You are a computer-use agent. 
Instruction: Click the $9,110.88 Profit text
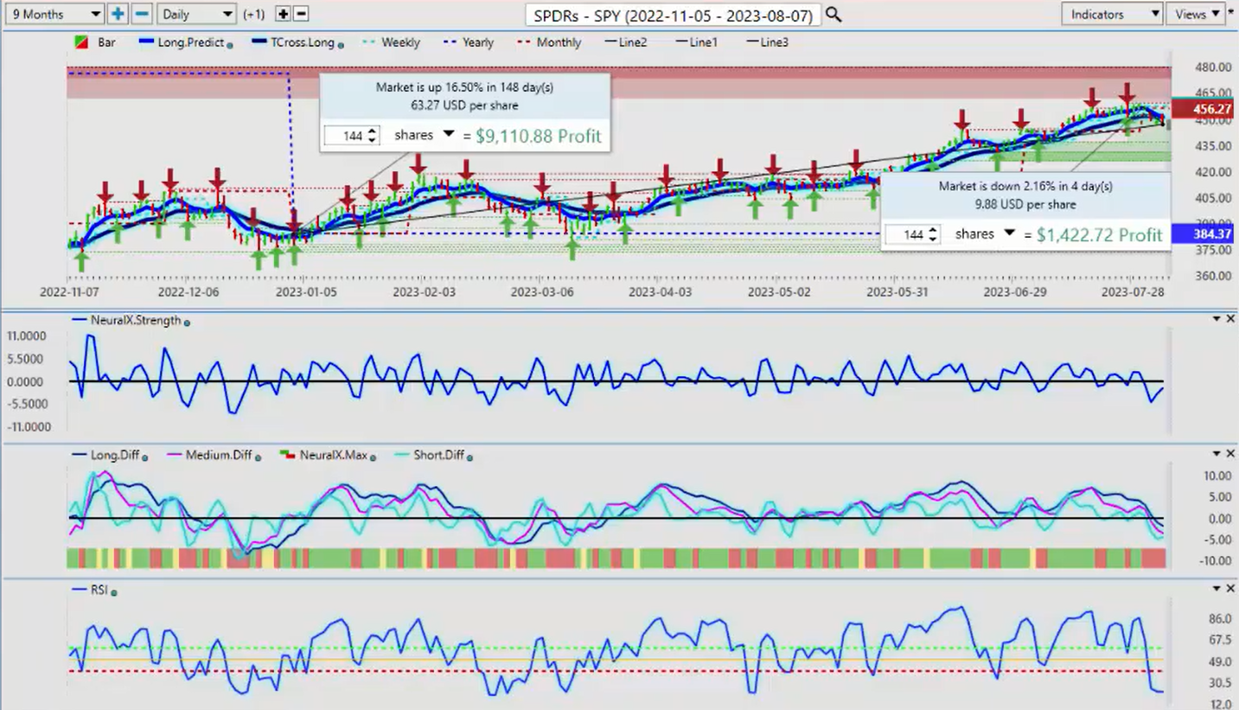(538, 136)
